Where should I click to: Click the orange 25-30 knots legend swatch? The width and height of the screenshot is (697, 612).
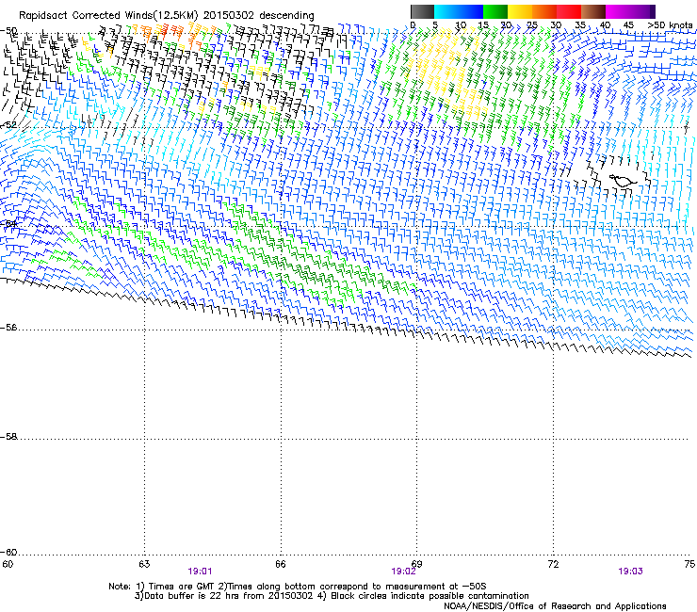point(544,11)
